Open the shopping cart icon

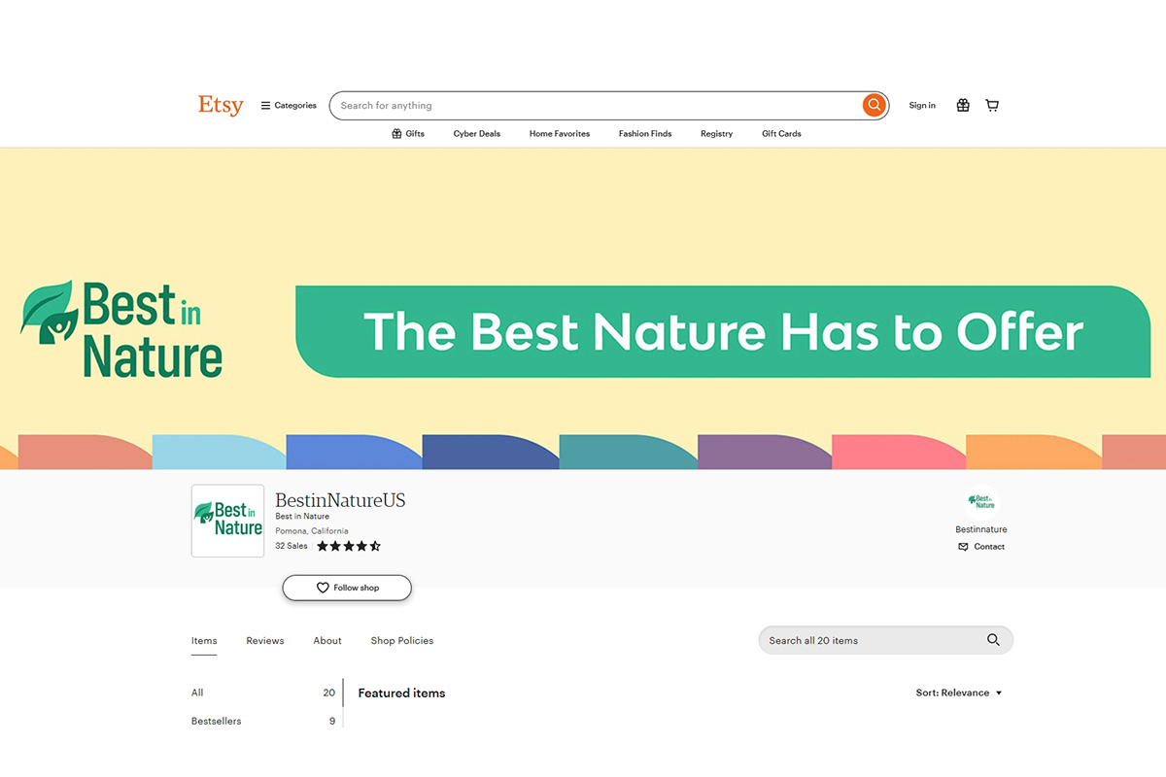click(992, 105)
